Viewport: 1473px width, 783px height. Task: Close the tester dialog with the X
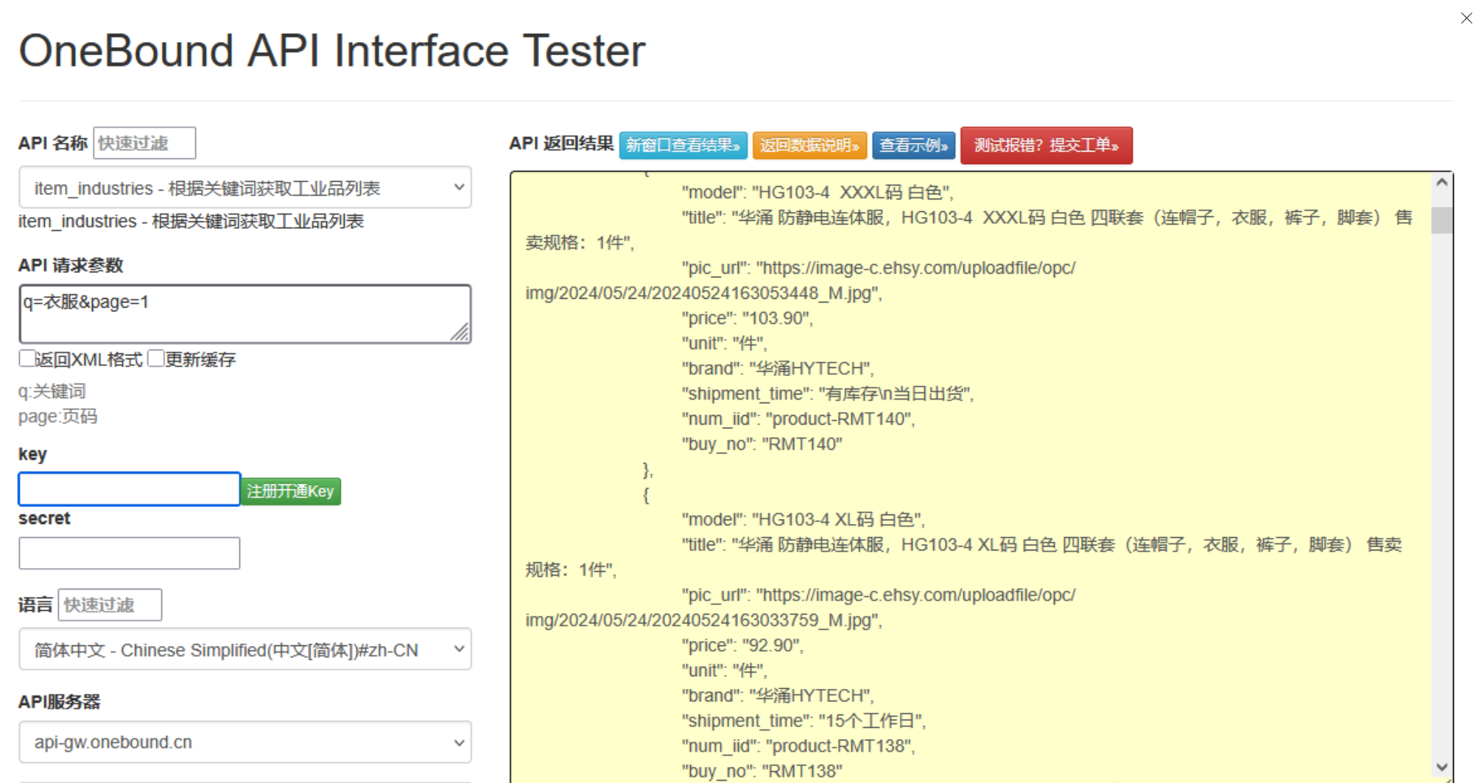click(1466, 18)
